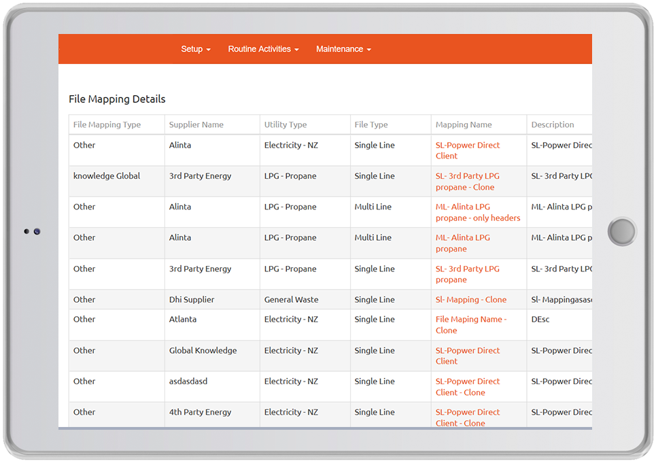Select the Dhi Supplier cell
Viewport: 656px width, 476px height.
pyautogui.click(x=212, y=299)
